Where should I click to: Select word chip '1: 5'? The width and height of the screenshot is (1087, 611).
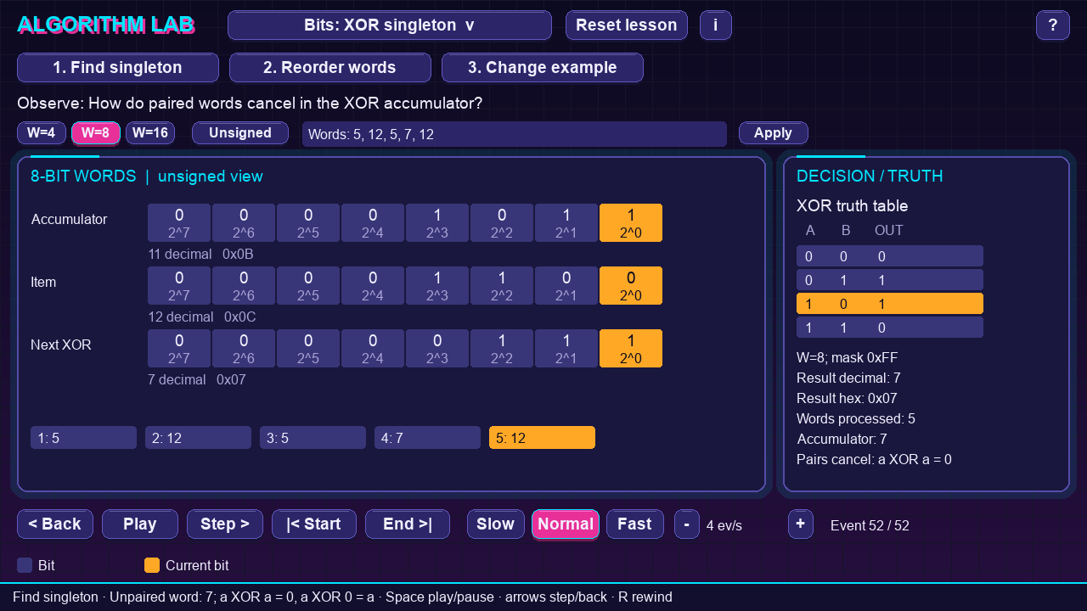click(x=83, y=438)
